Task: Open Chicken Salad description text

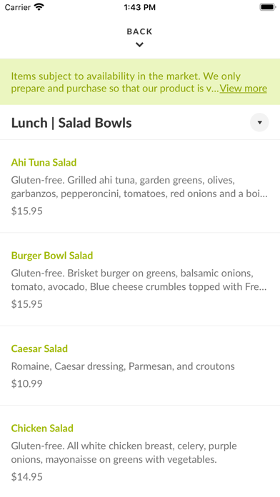Action: click(x=124, y=453)
